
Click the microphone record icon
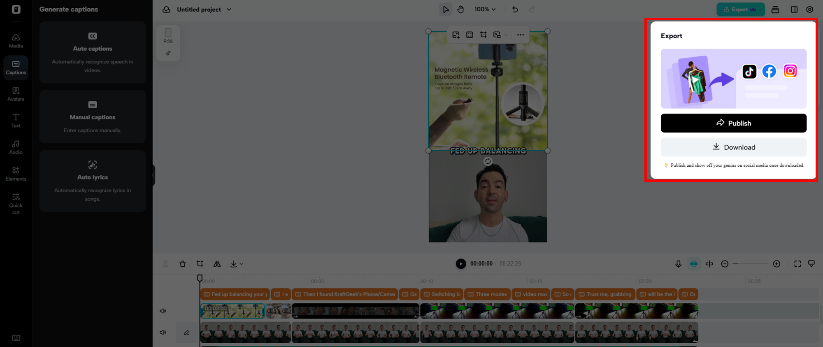pyautogui.click(x=678, y=264)
